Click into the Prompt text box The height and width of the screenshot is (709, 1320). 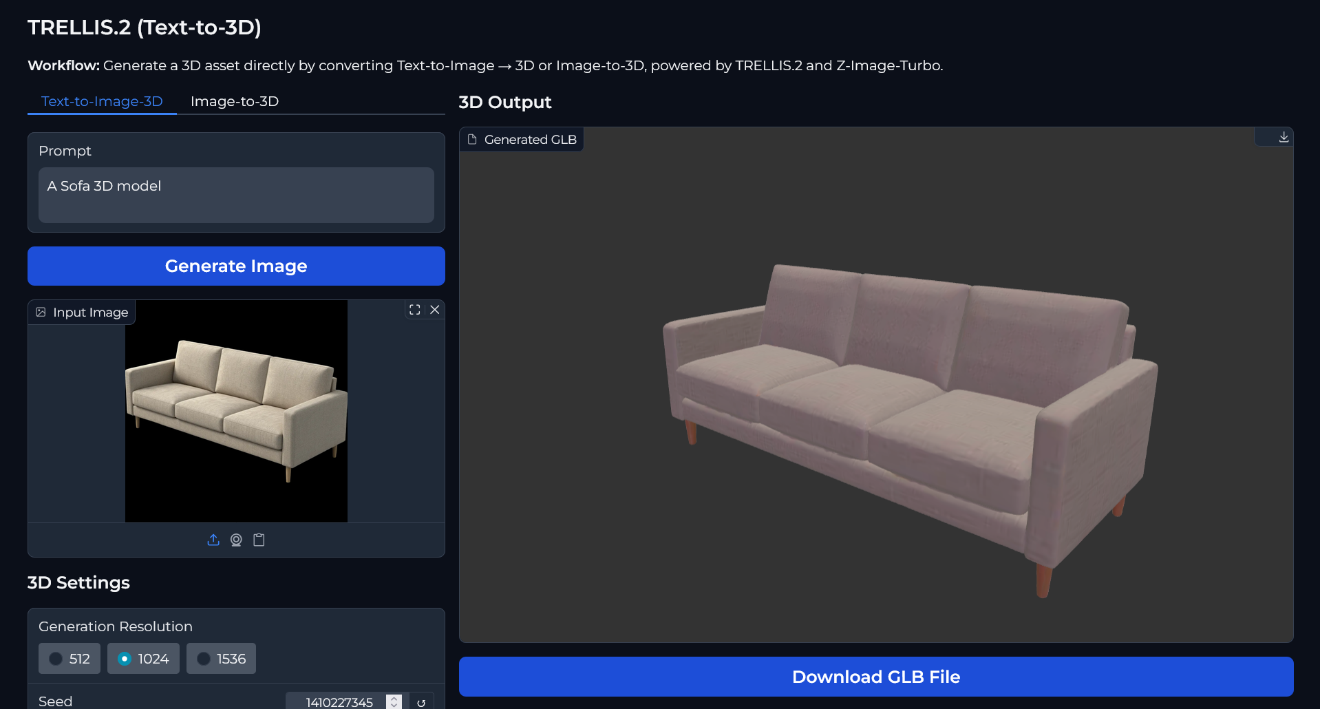click(x=236, y=195)
